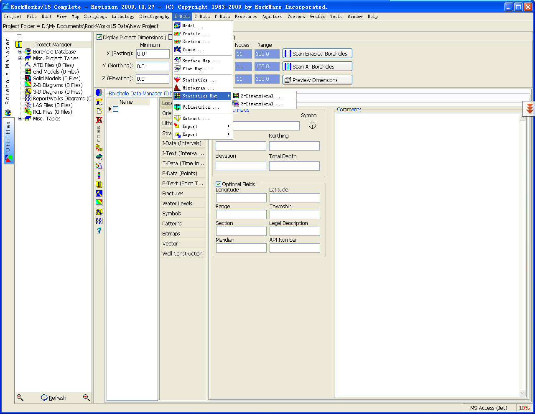The image size is (535, 414).
Task: Click the blue borehole cylinder toolbar icon
Action: [99, 92]
